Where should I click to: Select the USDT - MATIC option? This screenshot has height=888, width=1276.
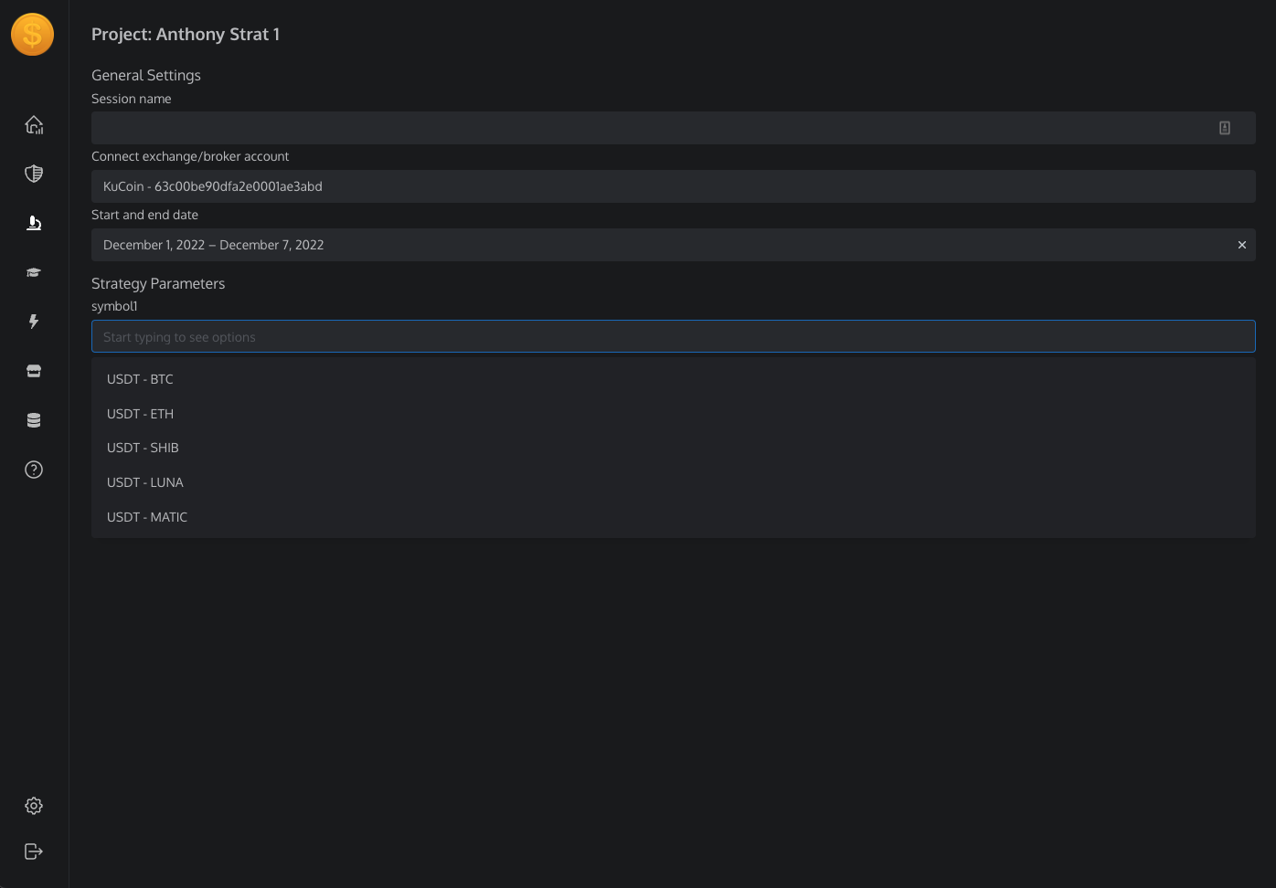(674, 517)
